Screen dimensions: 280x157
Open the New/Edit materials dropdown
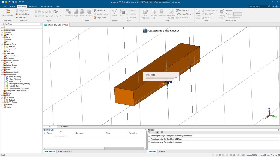click(x=21, y=18)
